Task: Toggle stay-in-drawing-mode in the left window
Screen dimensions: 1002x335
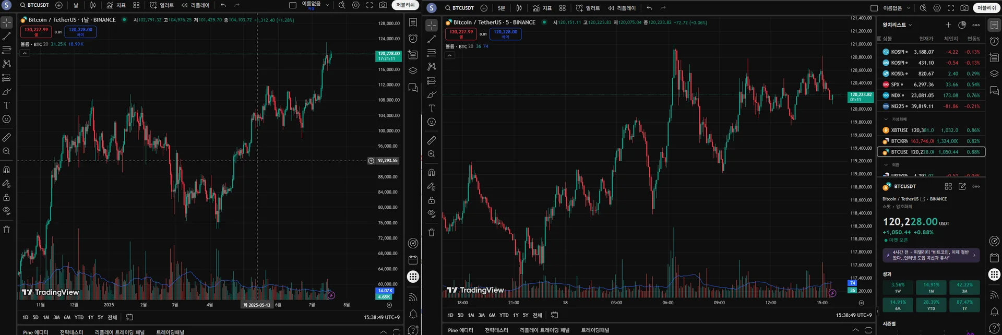Action: 7,184
